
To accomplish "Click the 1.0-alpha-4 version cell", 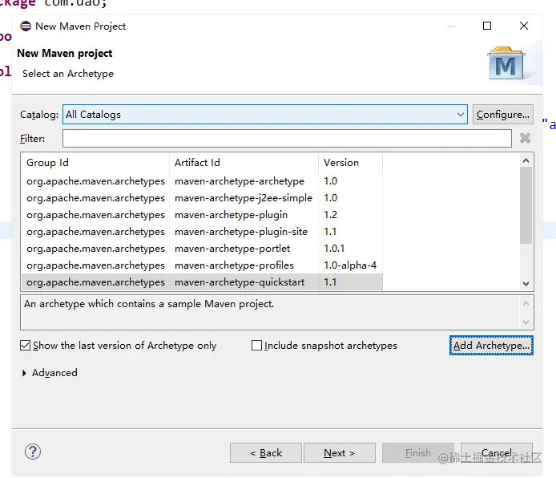I will click(350, 265).
